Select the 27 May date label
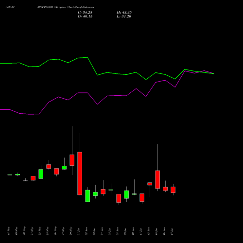This screenshot has width=243, height=243. [63, 231]
